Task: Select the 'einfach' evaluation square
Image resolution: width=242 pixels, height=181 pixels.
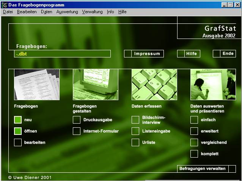Action: pos(194,120)
